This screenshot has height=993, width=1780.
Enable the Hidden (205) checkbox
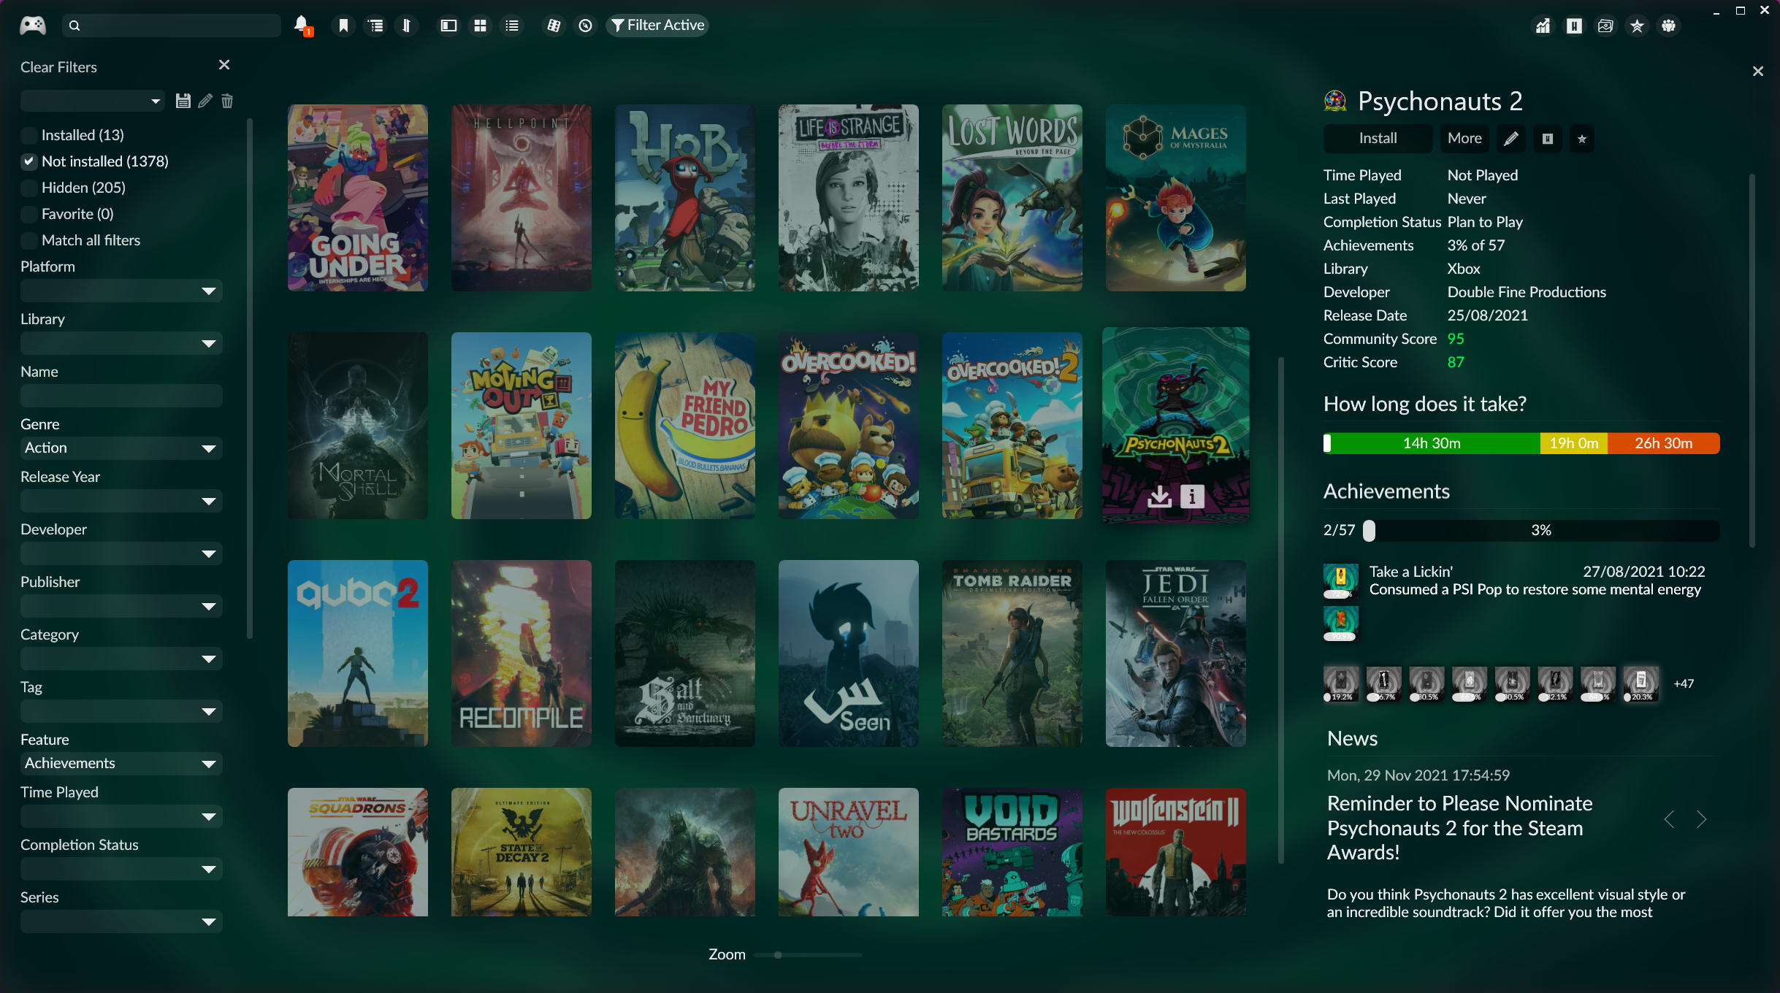pyautogui.click(x=29, y=188)
